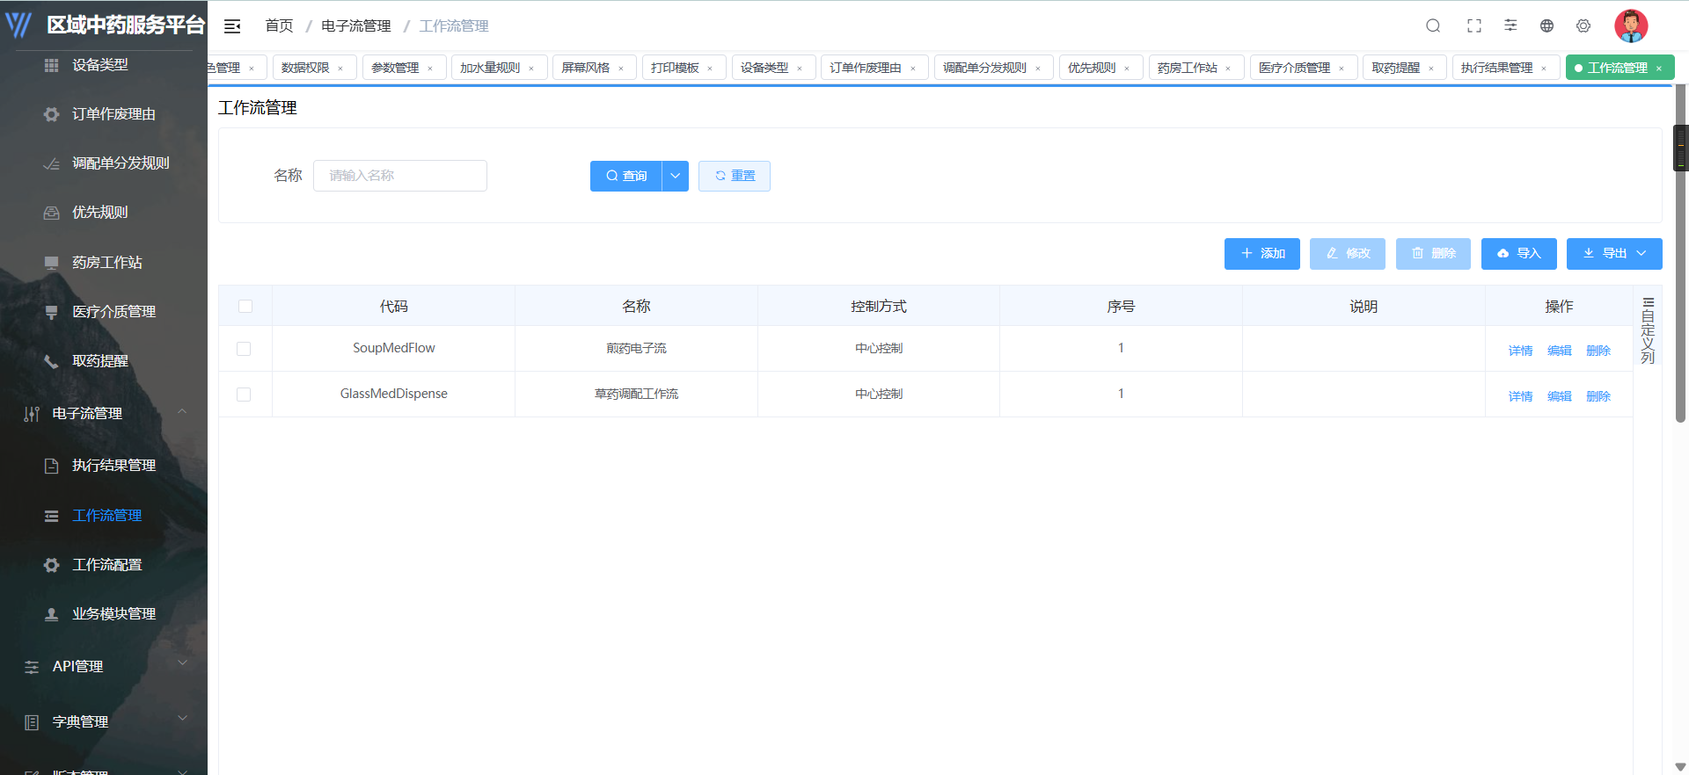
Task: Click the 药房工作站 monitor icon
Action: 52,263
